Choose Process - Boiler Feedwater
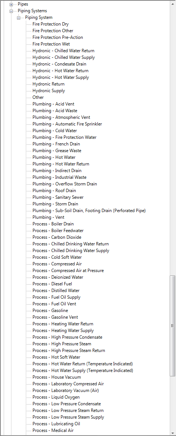 coord(58,231)
